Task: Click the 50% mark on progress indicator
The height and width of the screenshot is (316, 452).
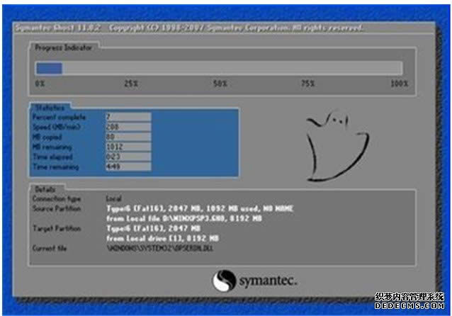Action: click(x=220, y=84)
